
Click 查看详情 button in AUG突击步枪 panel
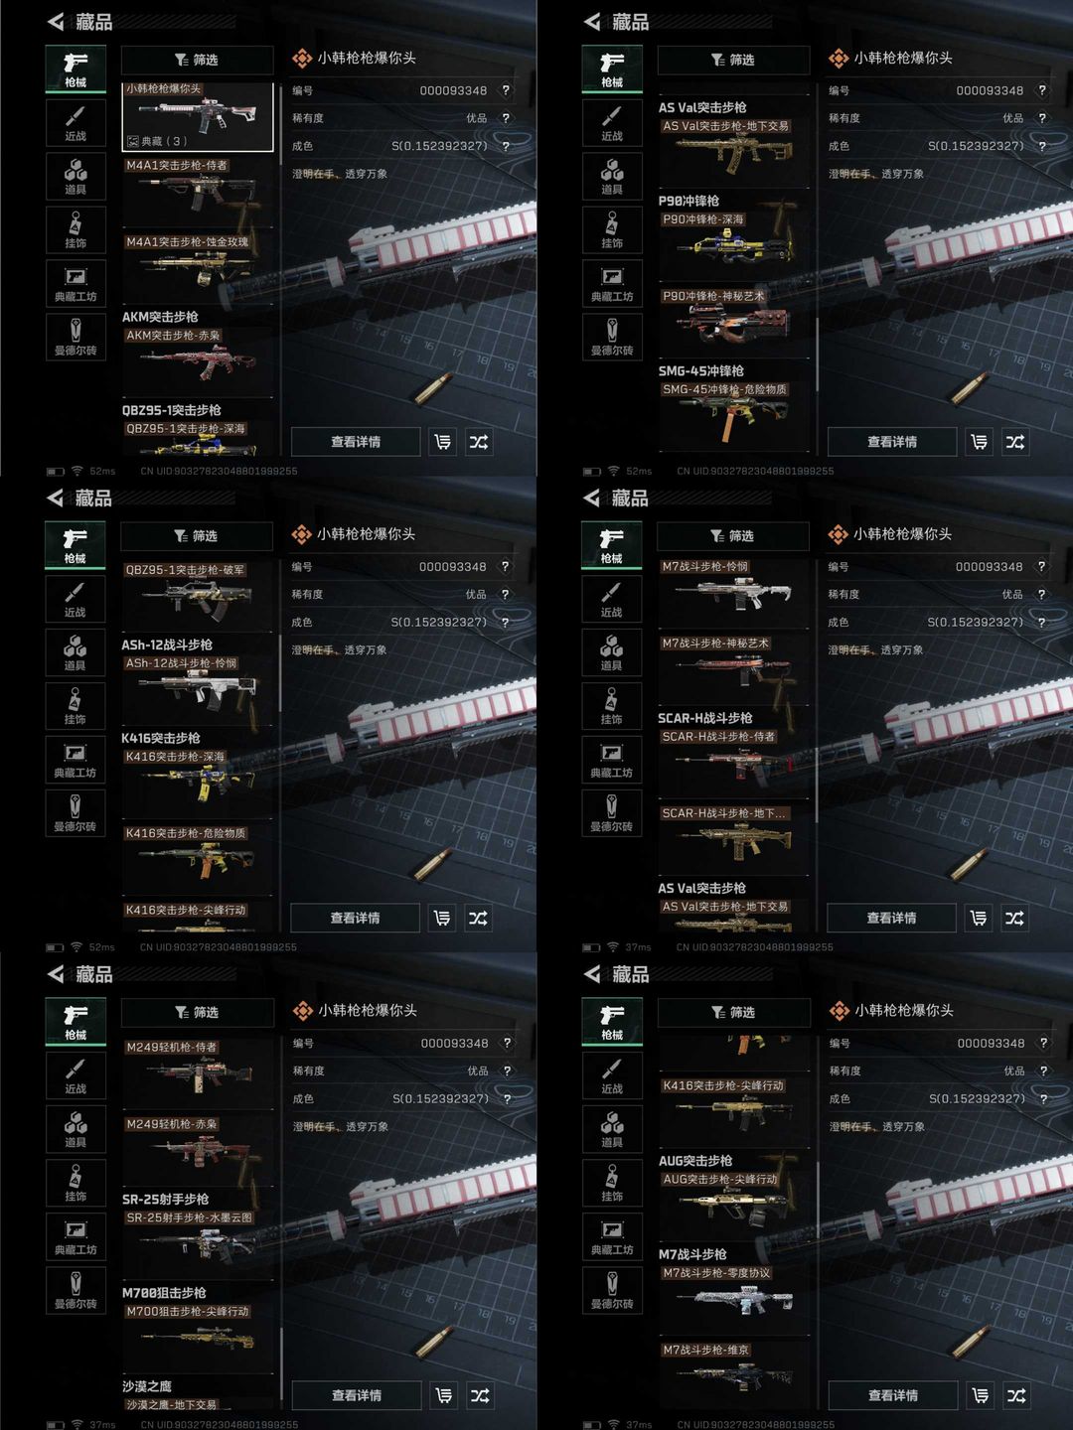point(893,1395)
